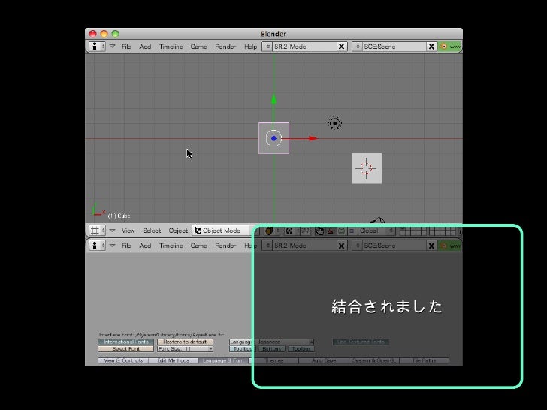Click the Restore to default button

pyautogui.click(x=186, y=342)
